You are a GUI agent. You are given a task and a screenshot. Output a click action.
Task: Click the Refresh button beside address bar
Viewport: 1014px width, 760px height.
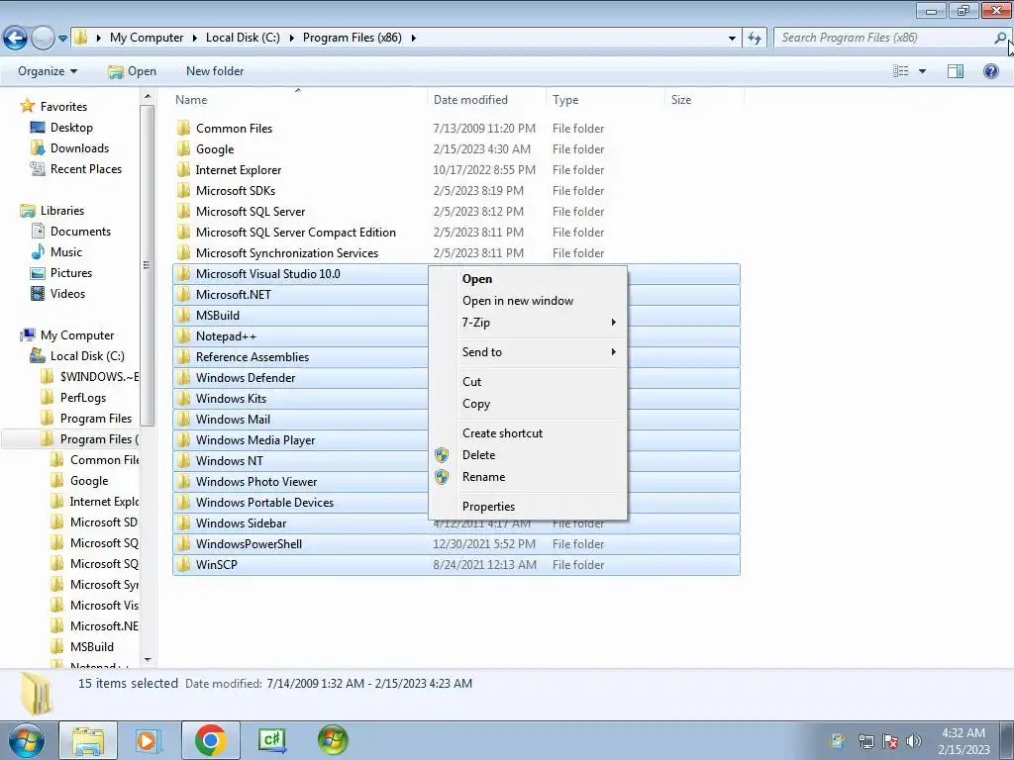tap(754, 38)
